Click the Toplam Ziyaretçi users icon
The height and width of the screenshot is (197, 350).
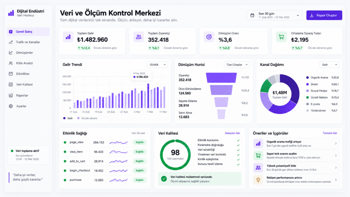point(139,37)
